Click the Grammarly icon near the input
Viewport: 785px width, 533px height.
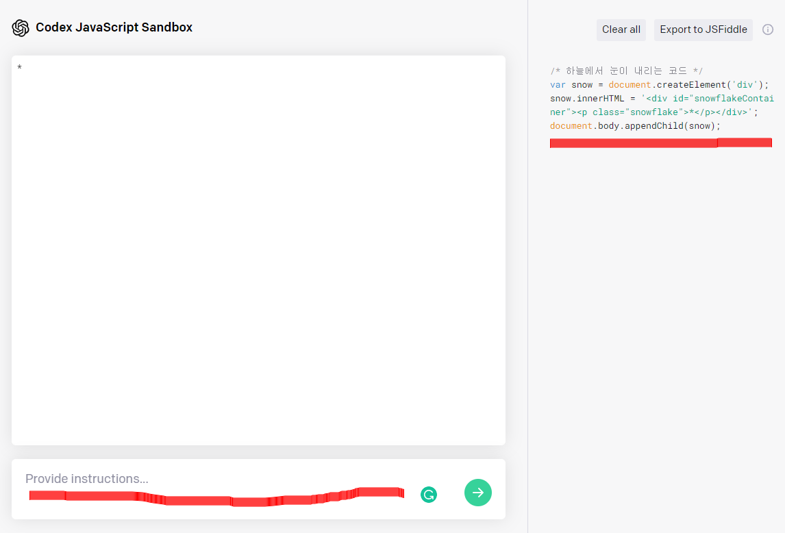(x=428, y=493)
